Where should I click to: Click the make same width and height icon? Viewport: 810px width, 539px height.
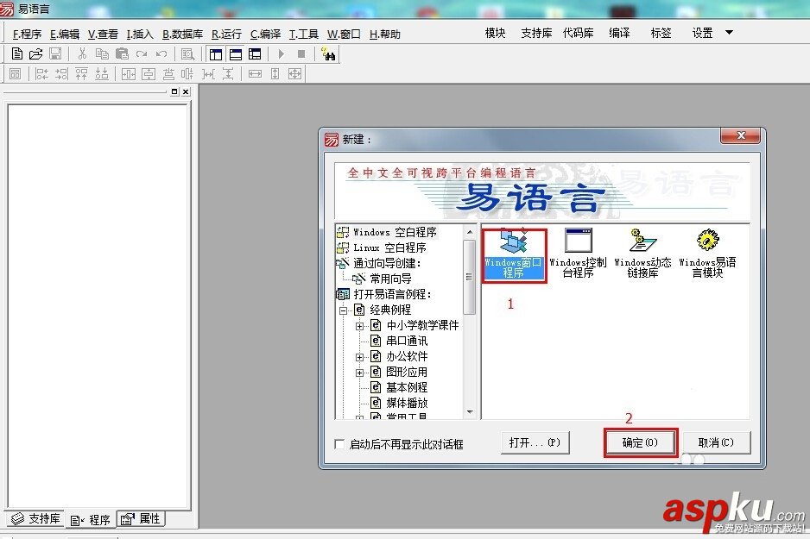pos(295,74)
